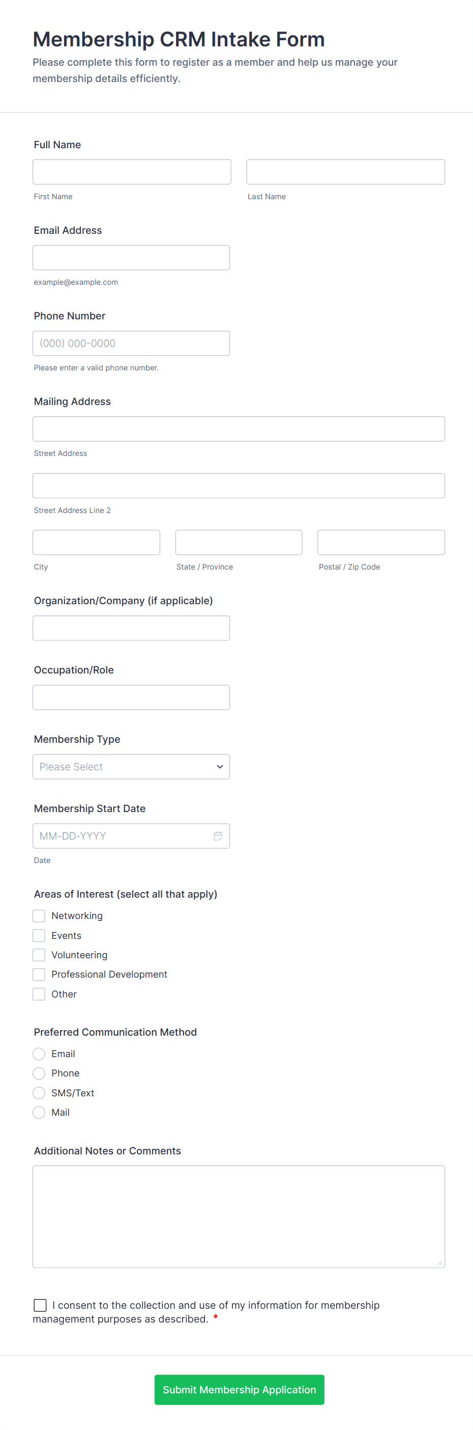Viewport: 473px width, 1430px height.
Task: Select the Email Address input
Action: [x=131, y=258]
